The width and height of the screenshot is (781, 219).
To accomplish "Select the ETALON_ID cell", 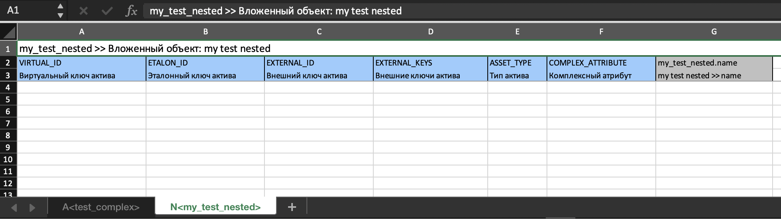I will 205,63.
